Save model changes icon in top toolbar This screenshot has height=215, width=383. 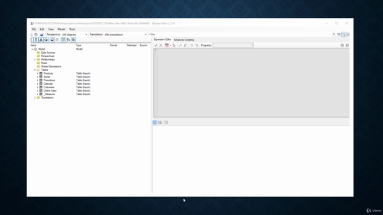coord(42,35)
